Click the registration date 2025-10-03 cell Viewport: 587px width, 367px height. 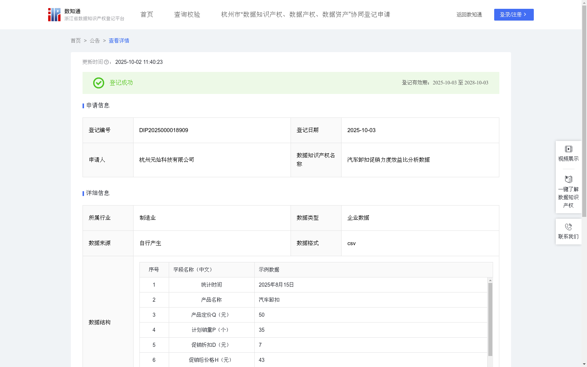[x=420, y=130]
